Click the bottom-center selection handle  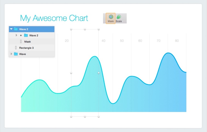85,117
